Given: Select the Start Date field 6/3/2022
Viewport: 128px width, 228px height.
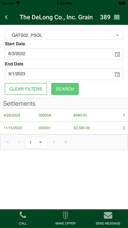Looking at the screenshot, I should tap(64, 54).
